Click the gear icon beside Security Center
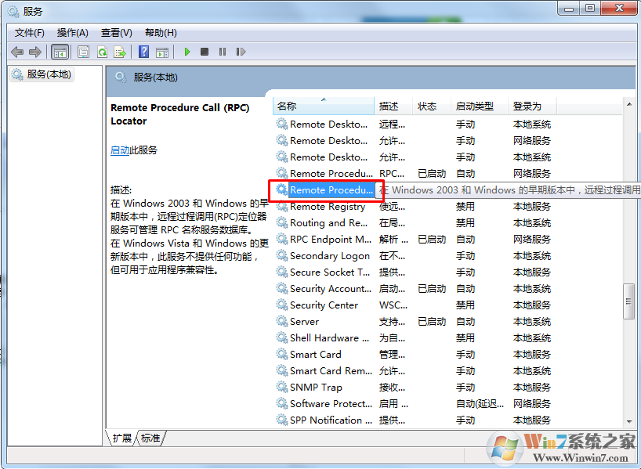Viewport: 641px width, 469px height. pos(281,305)
